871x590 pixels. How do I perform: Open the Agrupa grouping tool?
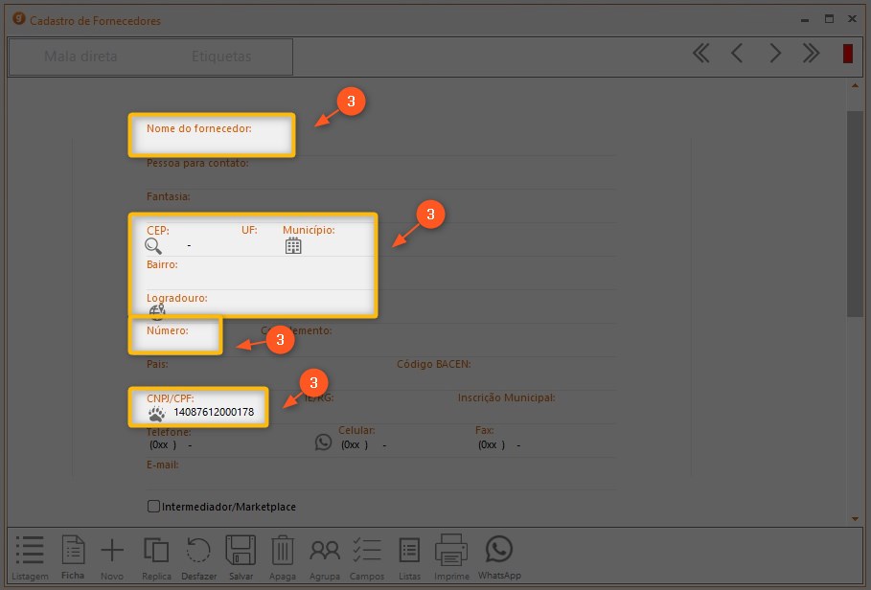tap(325, 557)
